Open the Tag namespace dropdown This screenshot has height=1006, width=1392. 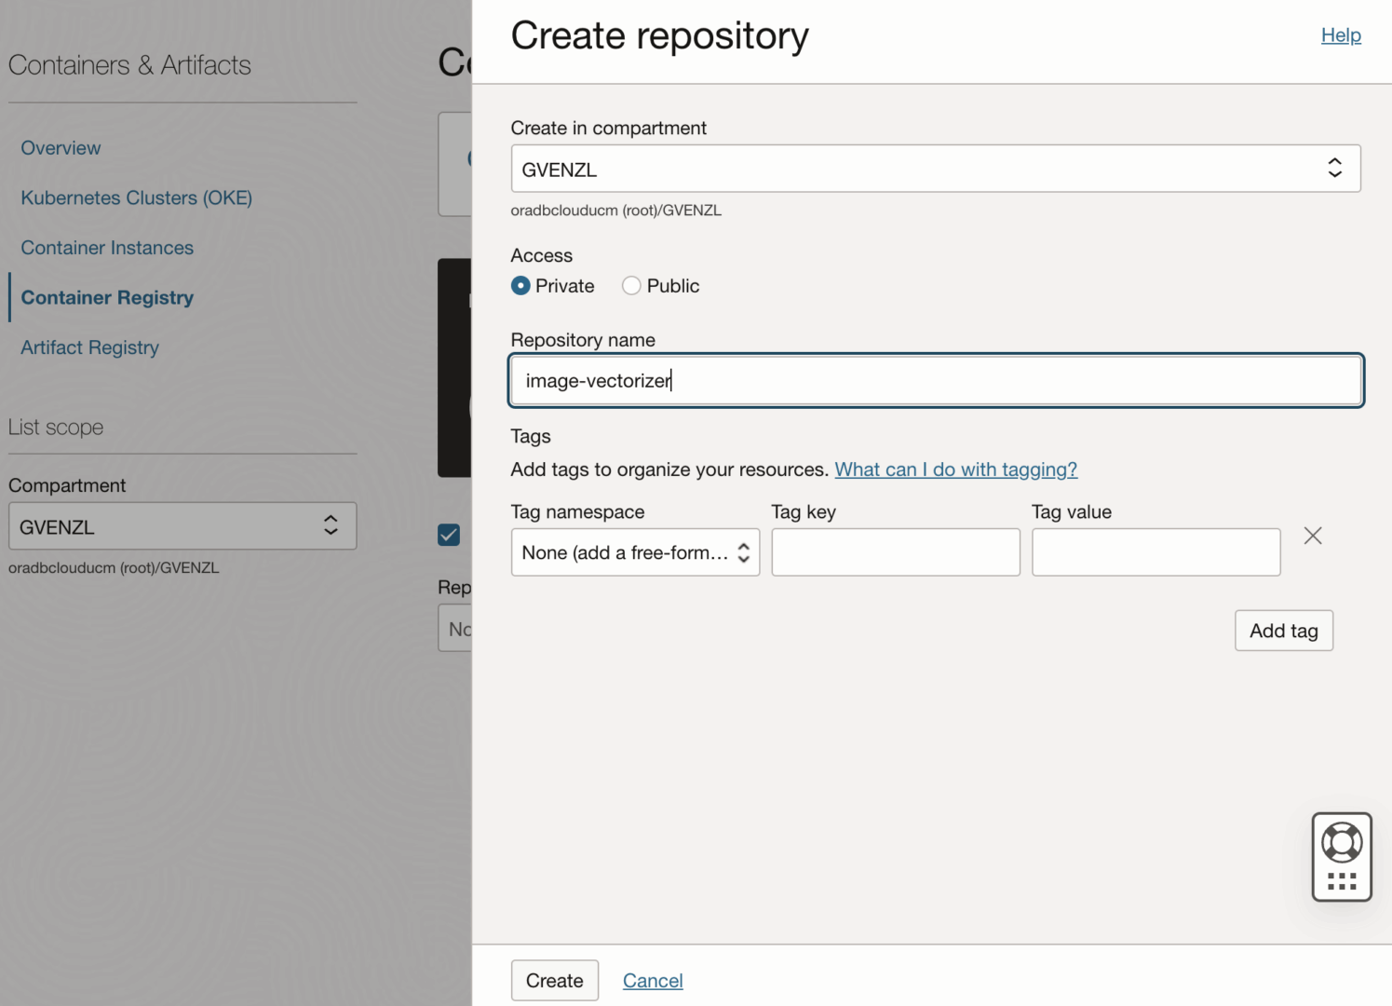click(x=635, y=551)
